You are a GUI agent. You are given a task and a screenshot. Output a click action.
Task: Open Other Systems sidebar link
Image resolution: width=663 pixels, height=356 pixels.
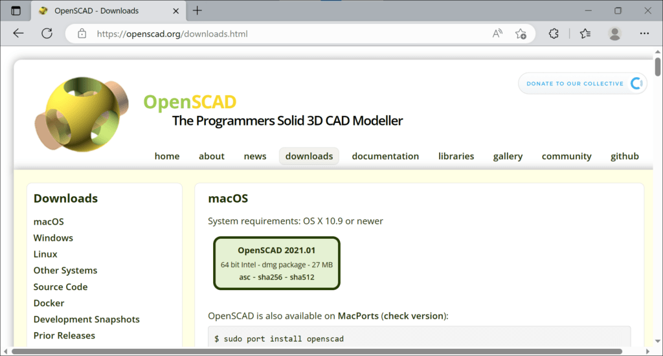tap(65, 270)
